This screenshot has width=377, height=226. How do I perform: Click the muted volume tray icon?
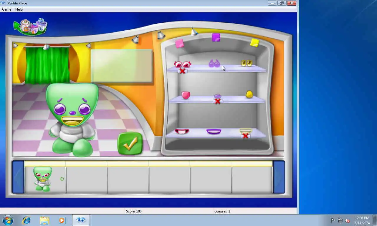348,220
